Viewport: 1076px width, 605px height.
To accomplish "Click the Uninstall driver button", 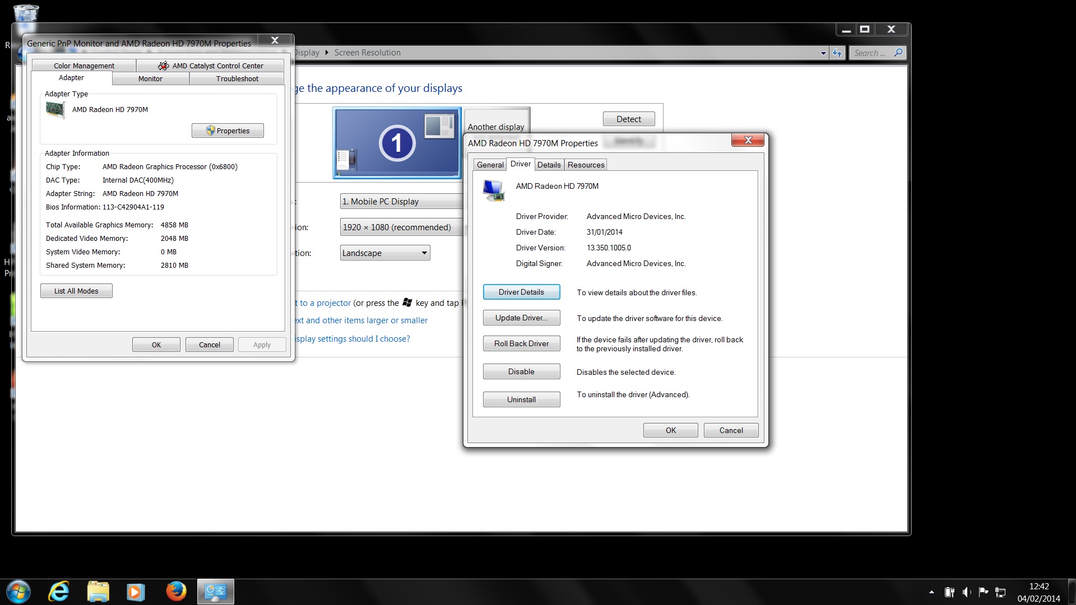I will tap(521, 399).
